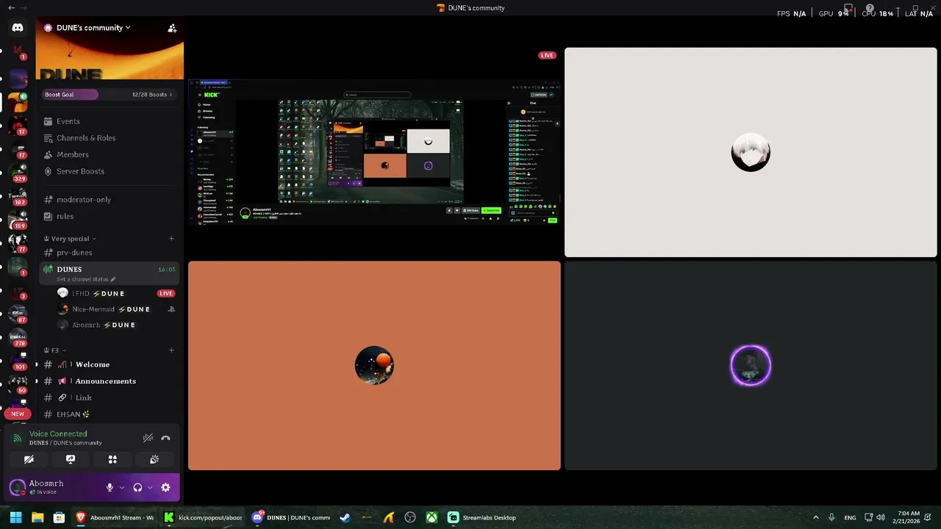Add channel to F3 category
Image resolution: width=941 pixels, height=529 pixels.
[x=171, y=350]
